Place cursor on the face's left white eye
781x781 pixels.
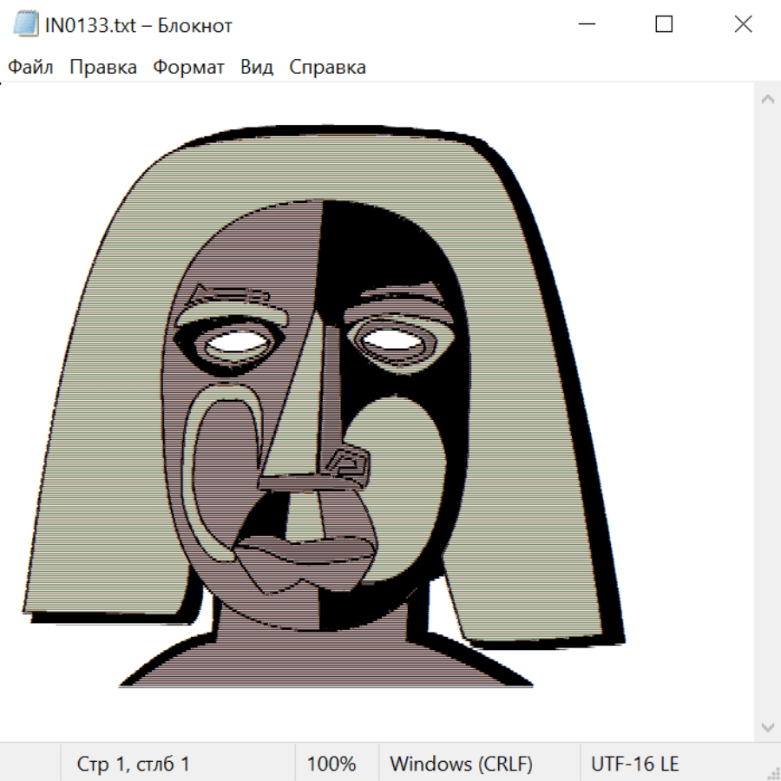point(236,343)
